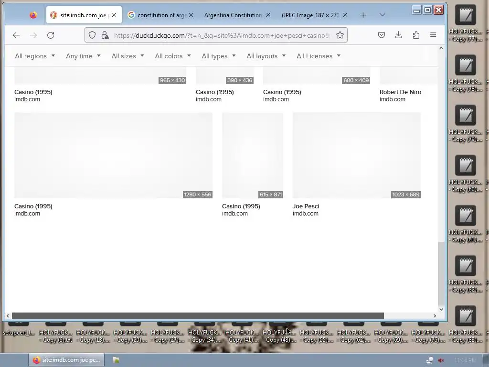This screenshot has height=367, width=489.
Task: Expand the All layouts filter
Action: tap(266, 56)
